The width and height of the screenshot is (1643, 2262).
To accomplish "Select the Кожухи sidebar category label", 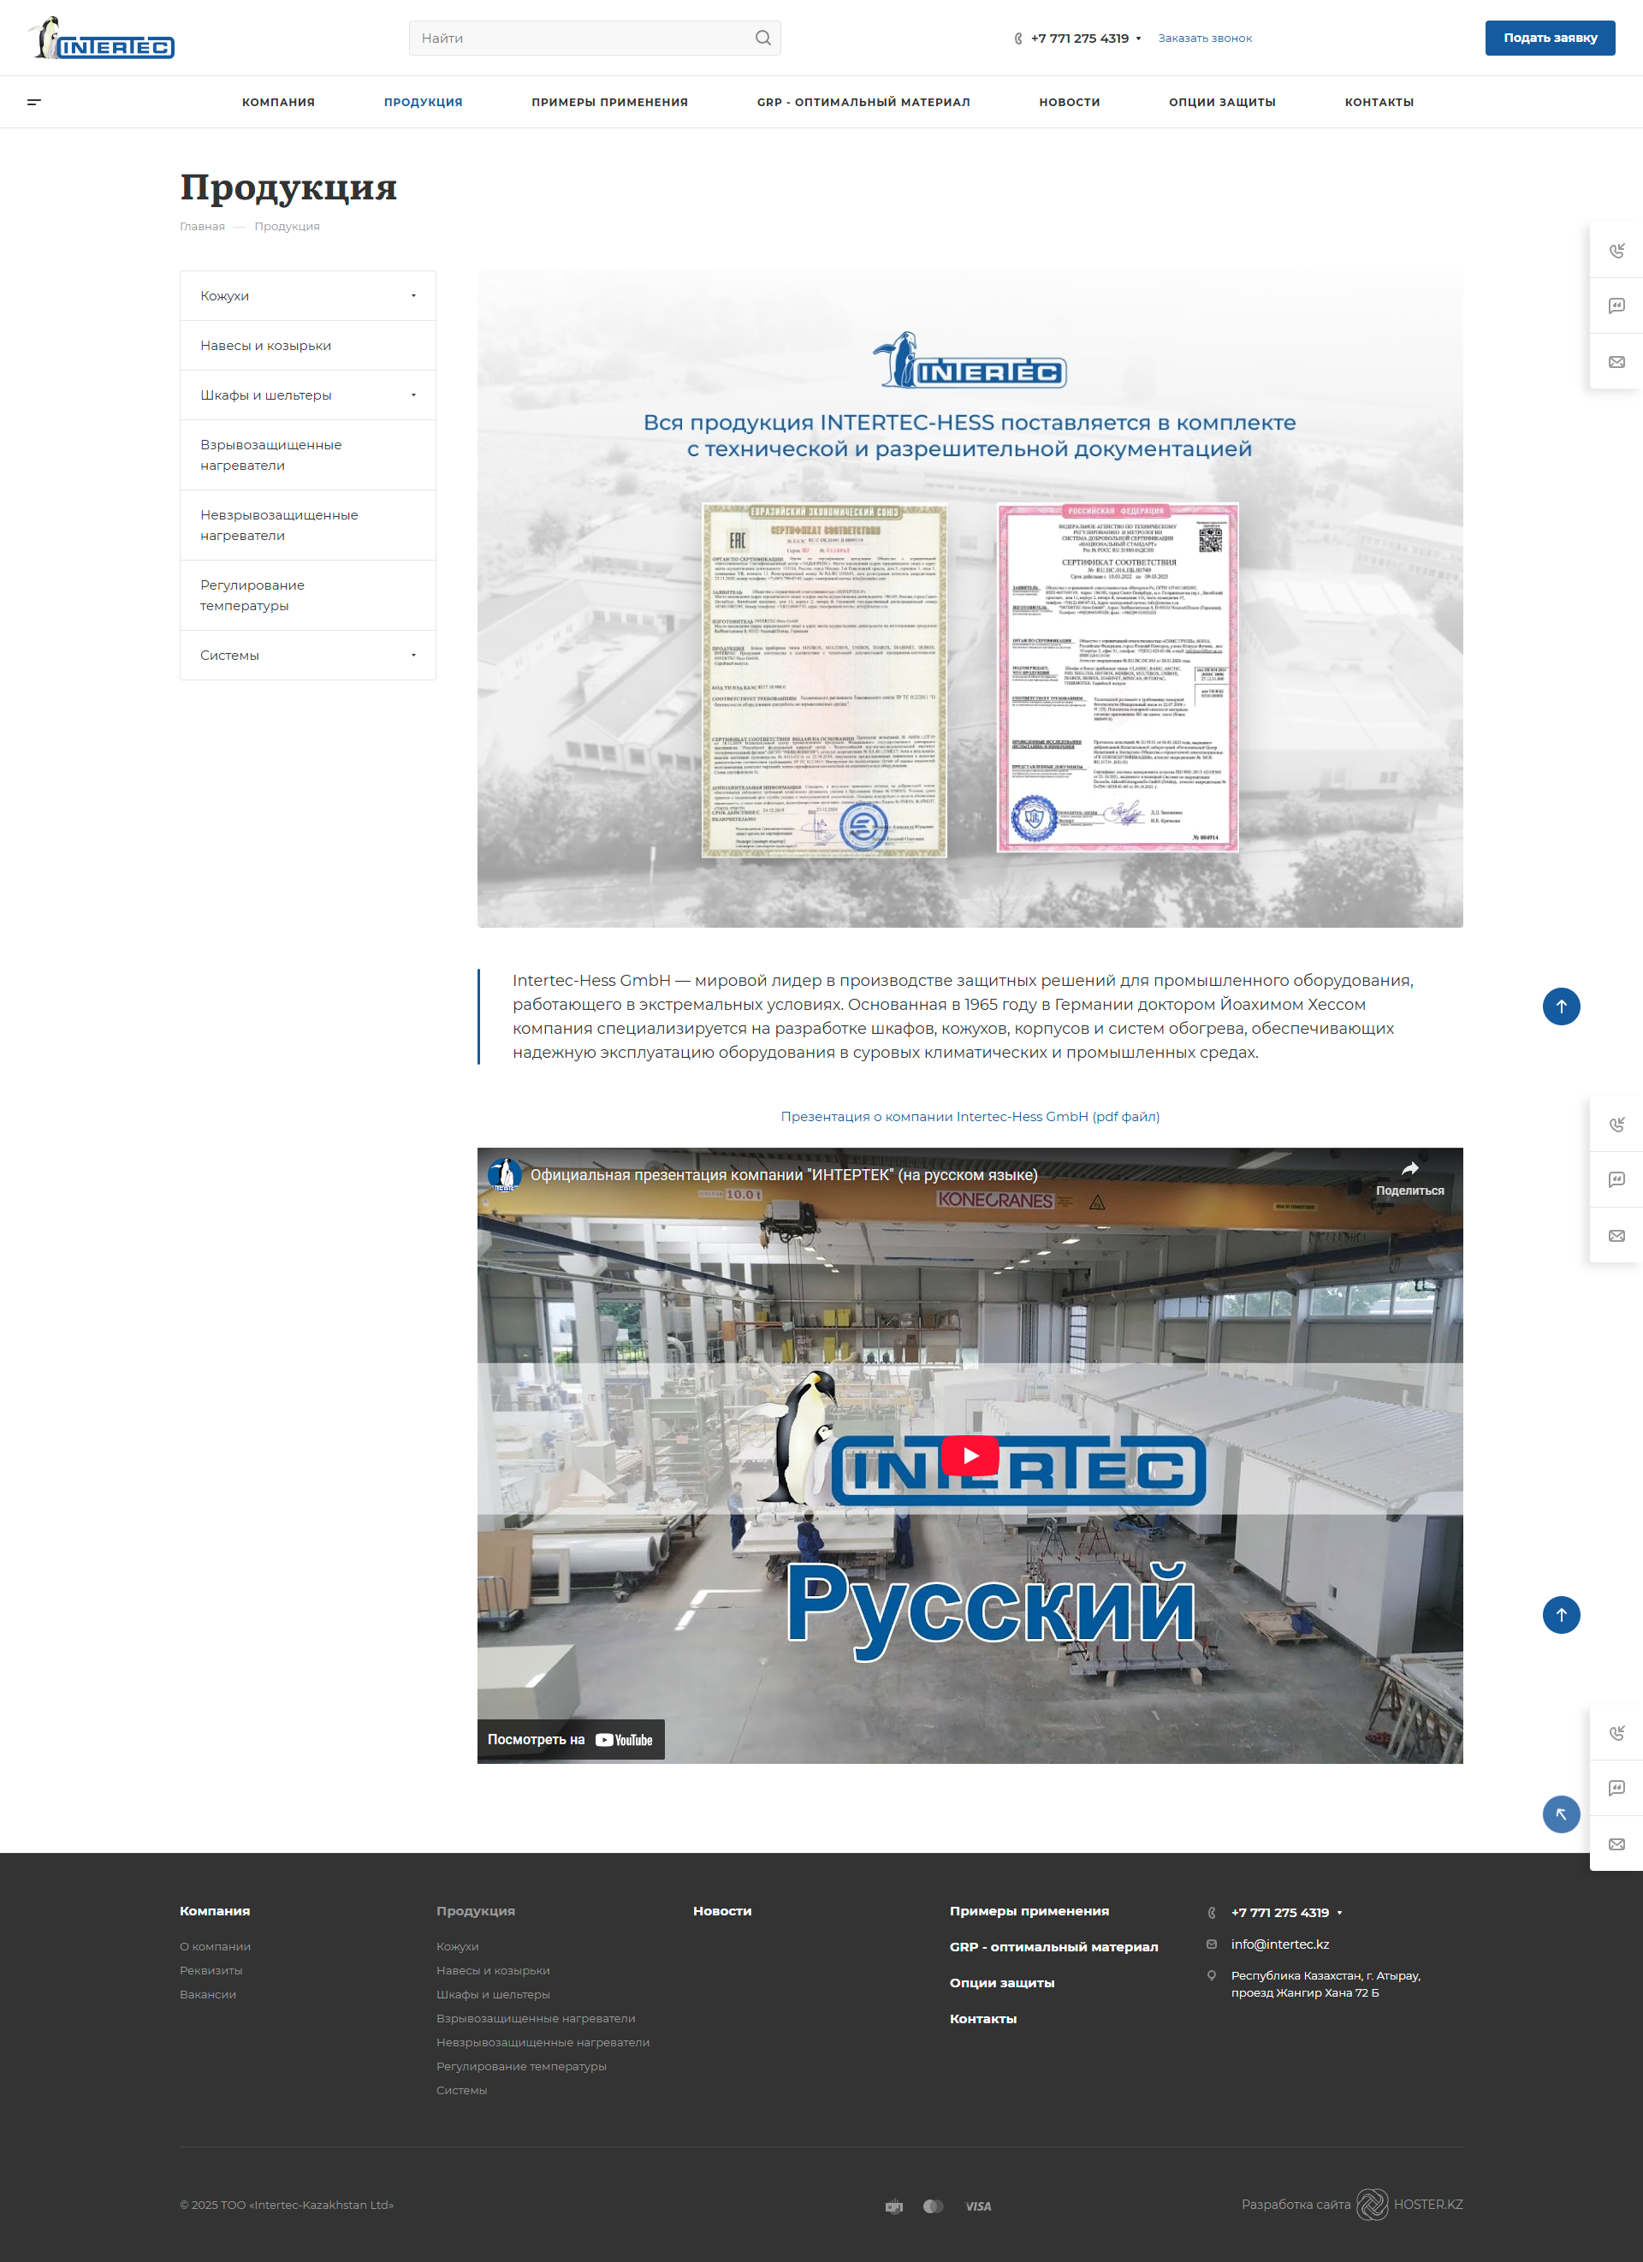I will click(x=224, y=296).
